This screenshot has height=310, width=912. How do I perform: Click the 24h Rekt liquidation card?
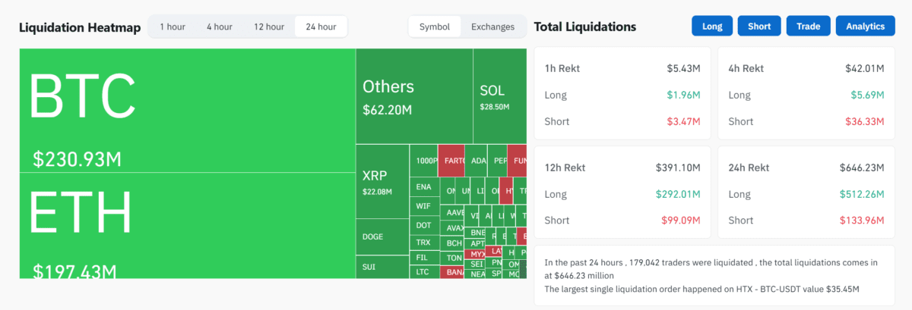tap(806, 193)
